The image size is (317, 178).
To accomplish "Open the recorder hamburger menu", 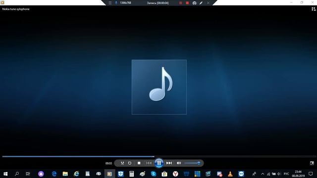I will (x=110, y=3).
